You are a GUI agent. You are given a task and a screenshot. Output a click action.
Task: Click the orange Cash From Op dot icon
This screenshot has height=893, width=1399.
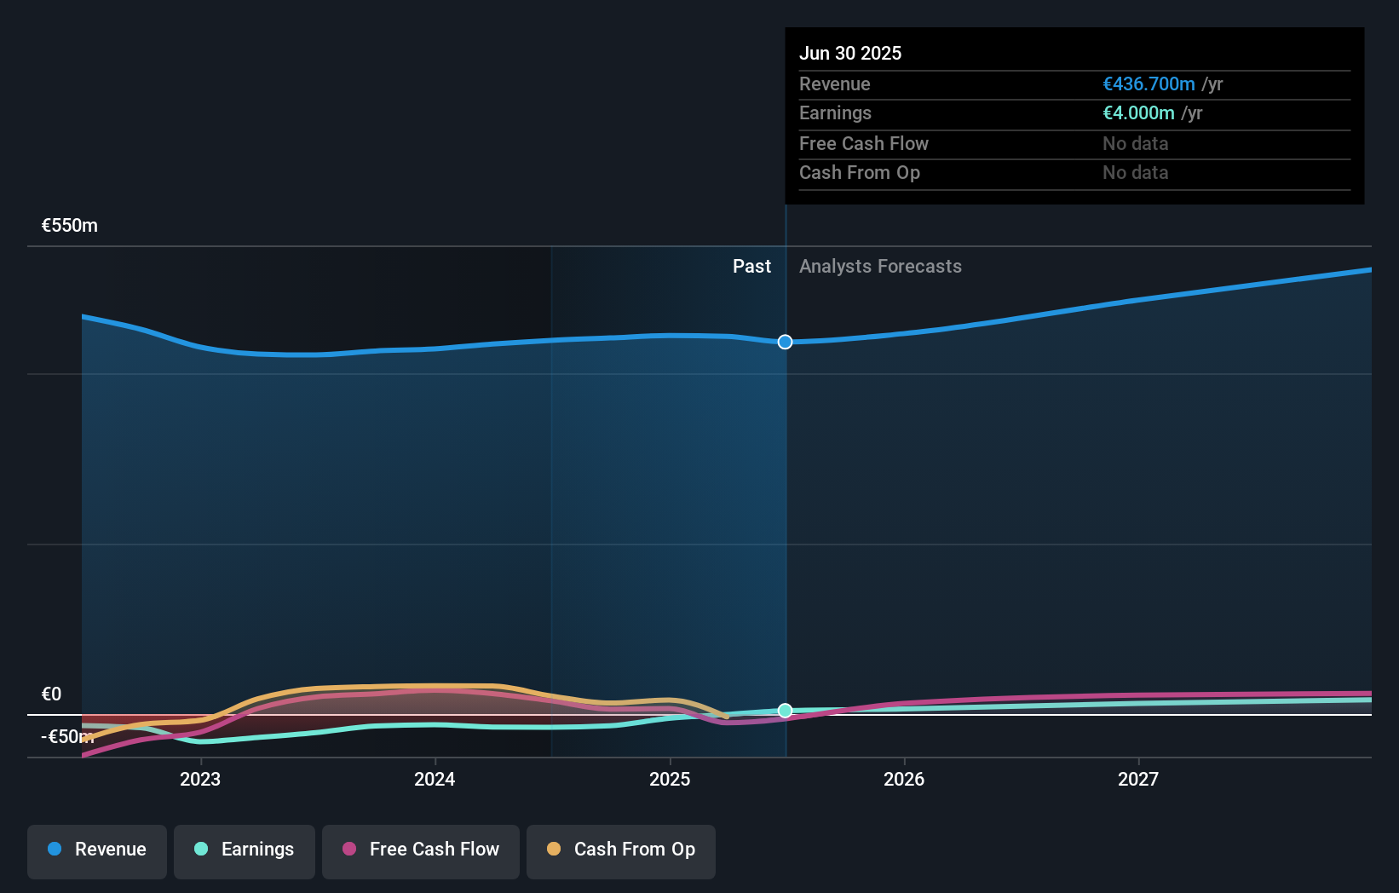[554, 850]
